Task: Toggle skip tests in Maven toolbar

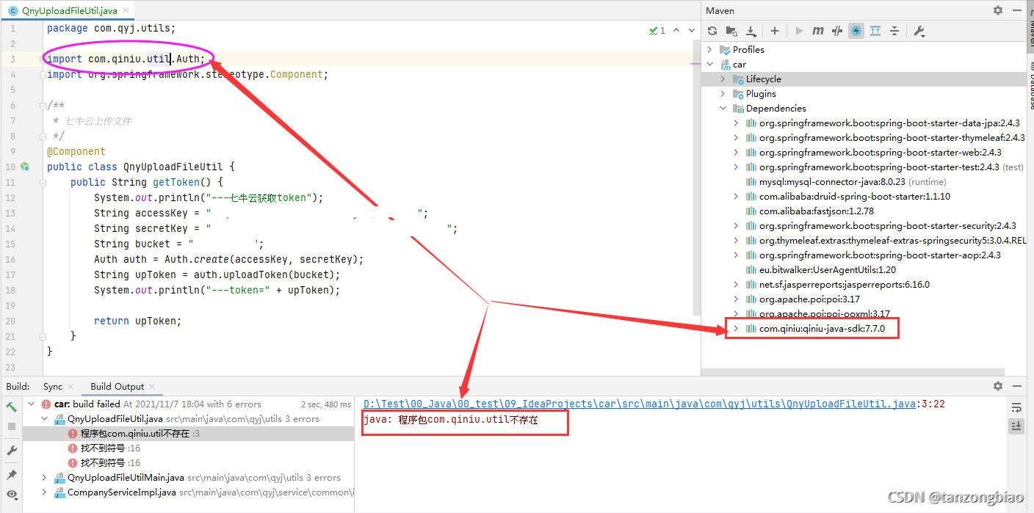Action: pos(837,30)
